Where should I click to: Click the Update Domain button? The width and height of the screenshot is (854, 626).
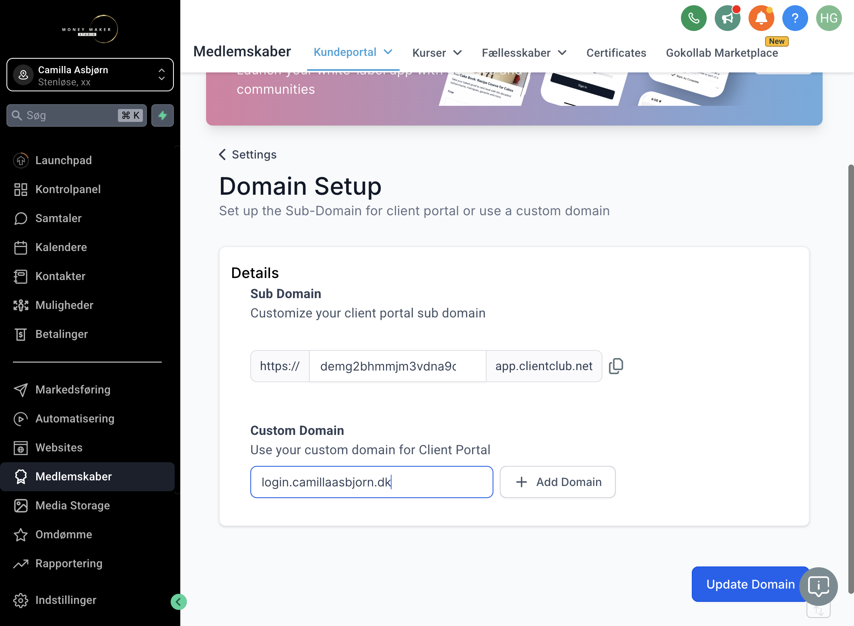click(750, 584)
